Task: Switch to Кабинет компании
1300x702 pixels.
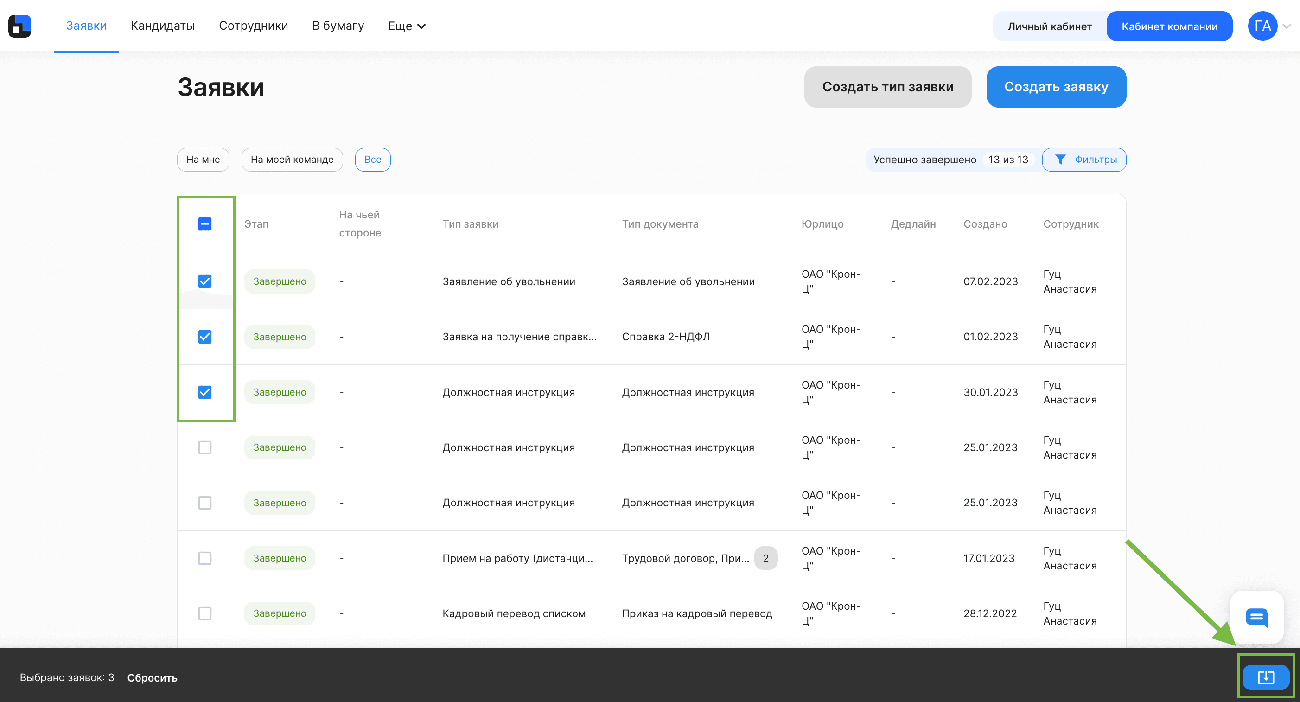Action: 1169,26
